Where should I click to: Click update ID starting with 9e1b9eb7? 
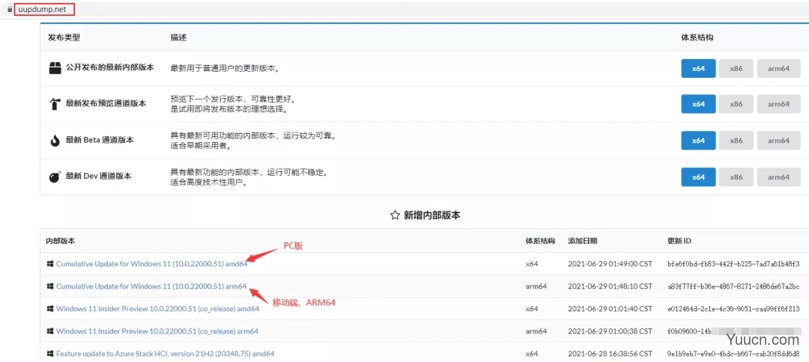tap(733, 354)
